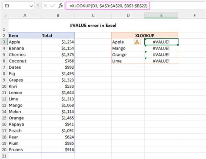The height and width of the screenshot is (159, 206).
Task: Select the $1,644 Lemon total cell
Action: pyautogui.click(x=58, y=93)
